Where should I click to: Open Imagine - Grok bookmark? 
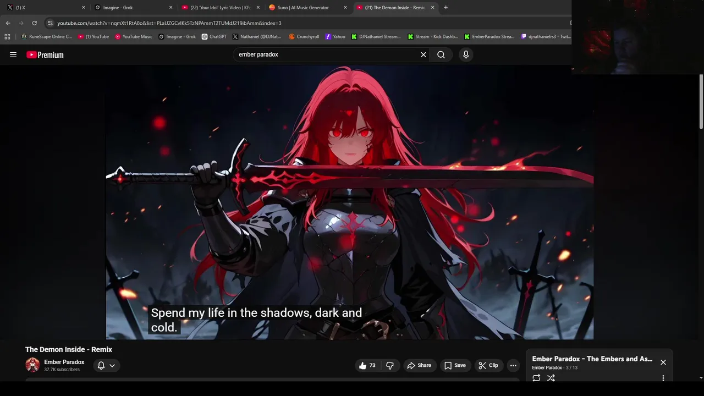(177, 37)
